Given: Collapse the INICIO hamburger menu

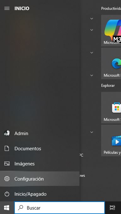Looking at the screenshot, I should (7, 9).
